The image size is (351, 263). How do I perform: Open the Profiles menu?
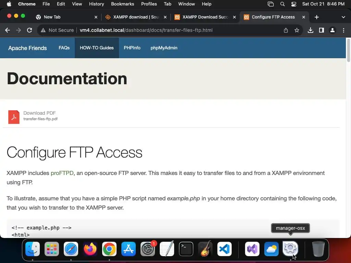[149, 4]
